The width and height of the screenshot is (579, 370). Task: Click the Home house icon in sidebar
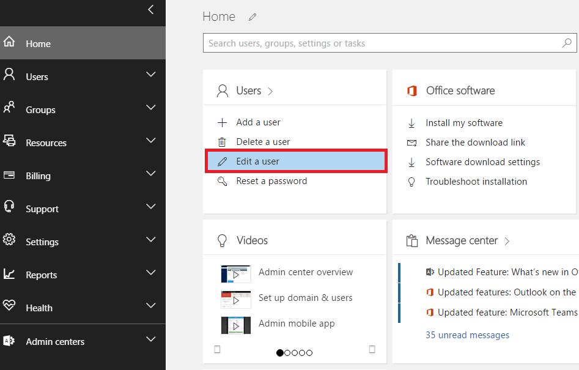pyautogui.click(x=9, y=42)
